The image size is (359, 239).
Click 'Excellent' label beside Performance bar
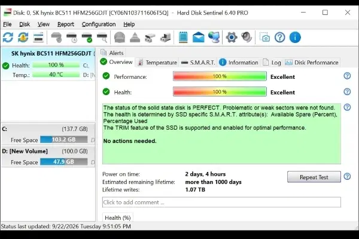pyautogui.click(x=282, y=77)
